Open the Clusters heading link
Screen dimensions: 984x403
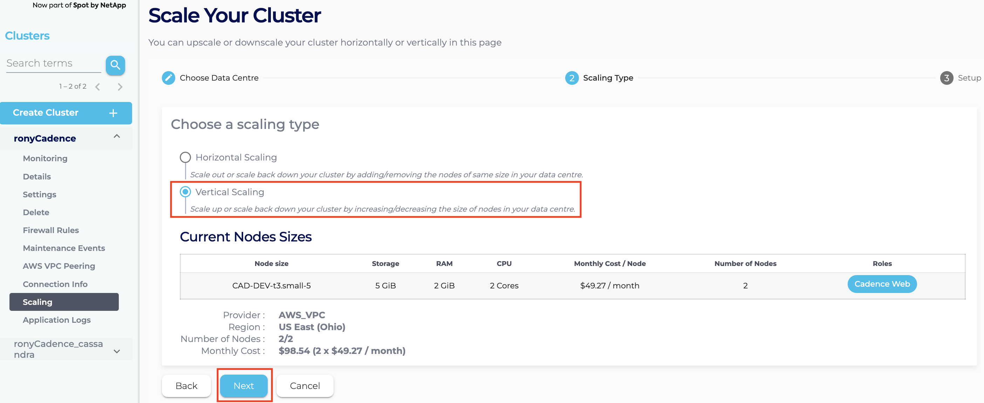point(27,35)
